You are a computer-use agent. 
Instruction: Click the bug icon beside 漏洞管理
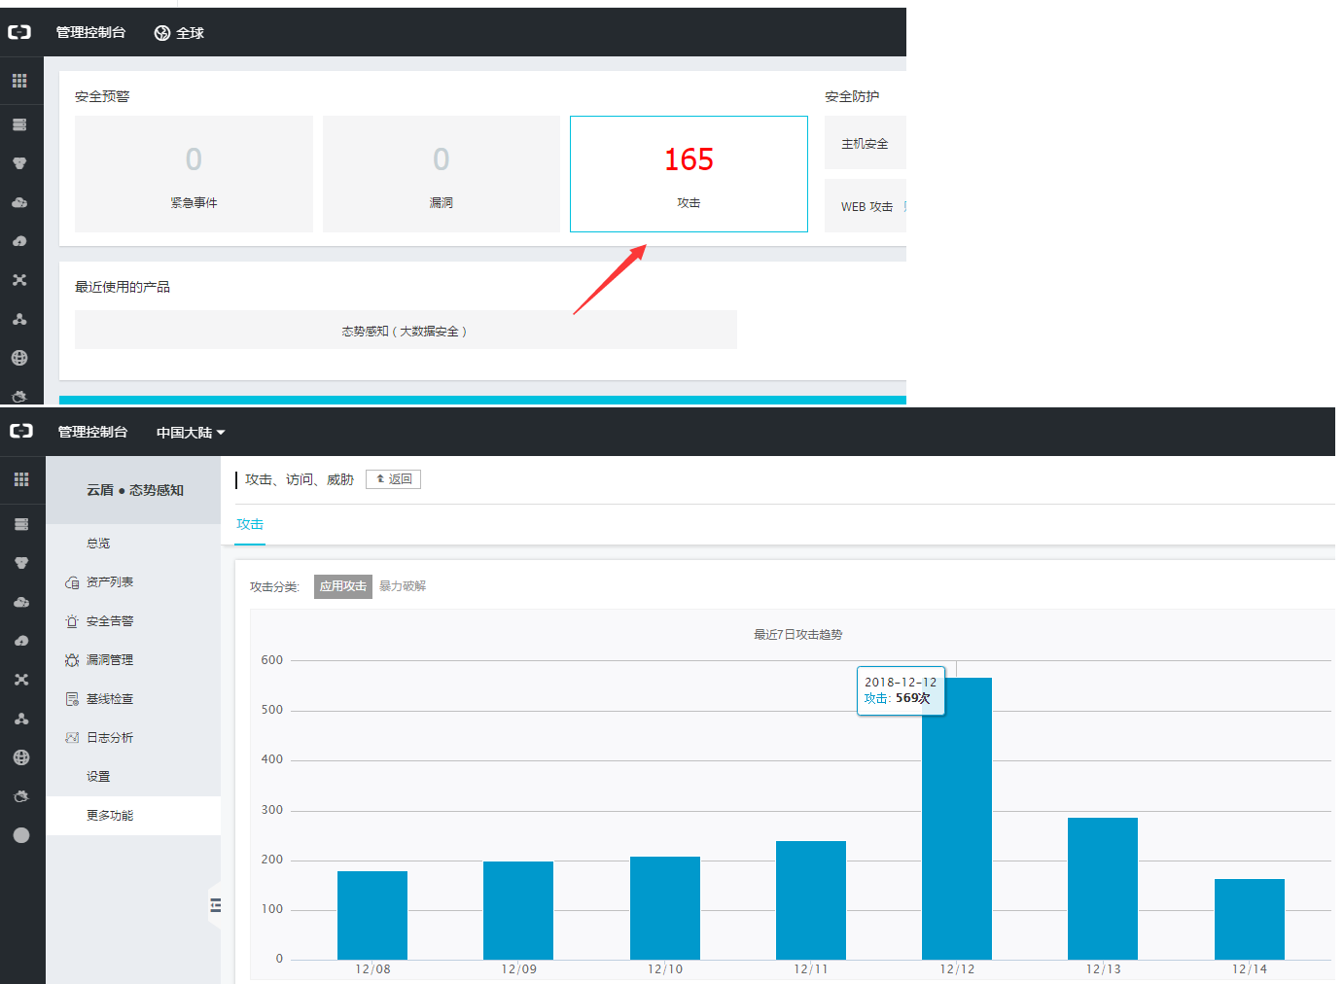tap(72, 660)
